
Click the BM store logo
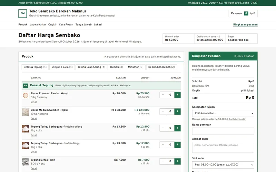click(22, 13)
